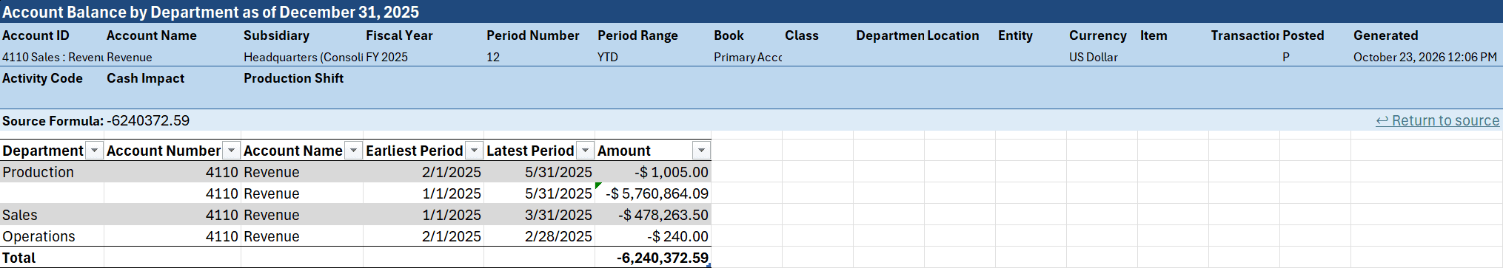The height and width of the screenshot is (268, 1503).
Task: Select the Total row label
Action: click(52, 258)
